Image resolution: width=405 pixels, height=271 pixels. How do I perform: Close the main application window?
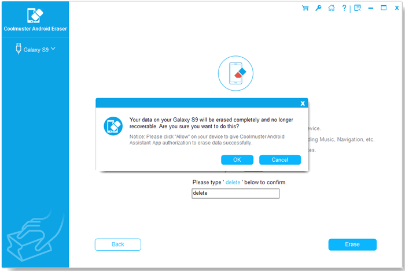(x=397, y=8)
